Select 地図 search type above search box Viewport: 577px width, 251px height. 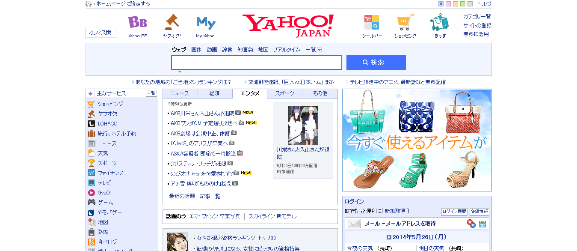(263, 50)
